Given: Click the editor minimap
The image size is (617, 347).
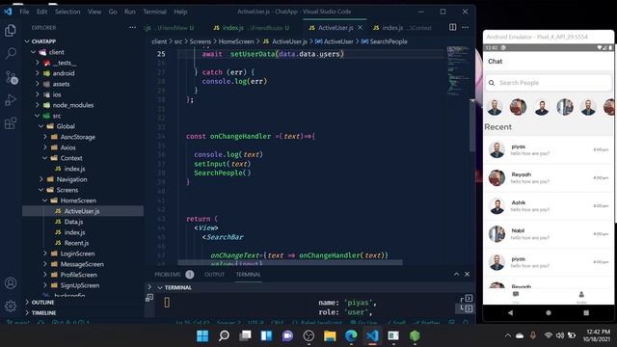Looking at the screenshot, I should pyautogui.click(x=458, y=70).
